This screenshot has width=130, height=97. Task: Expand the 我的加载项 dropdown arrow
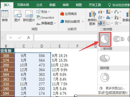pos(83,22)
